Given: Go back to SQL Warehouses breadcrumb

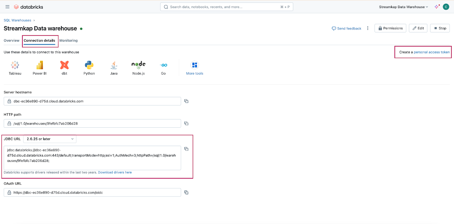Looking at the screenshot, I should coord(17,20).
